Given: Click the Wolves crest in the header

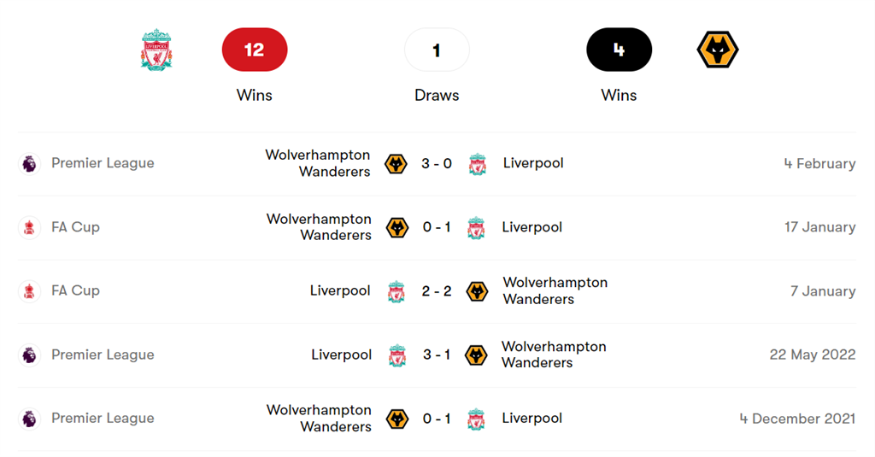Looking at the screenshot, I should pos(718,50).
